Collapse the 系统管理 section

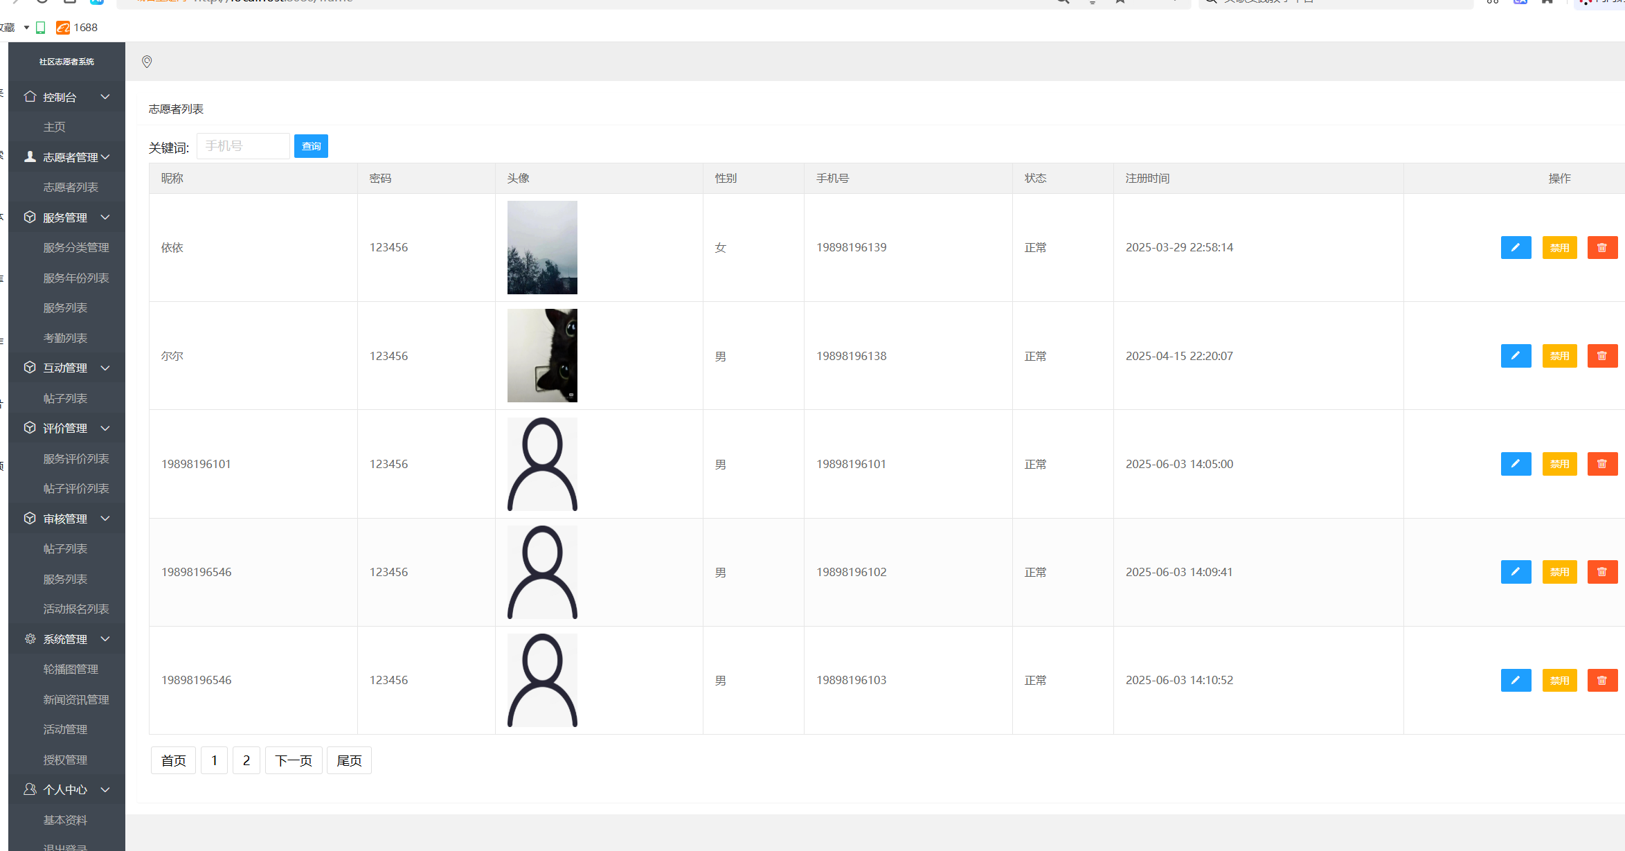tap(105, 639)
